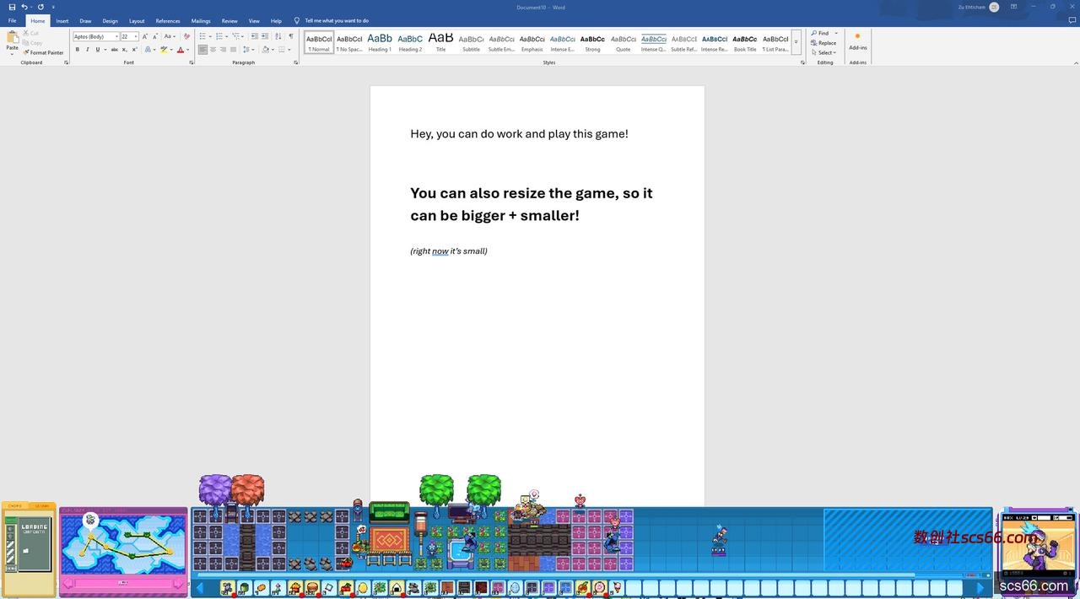Click the right arrow of game item bar
Viewport: 1080px width, 599px height.
[980, 587]
